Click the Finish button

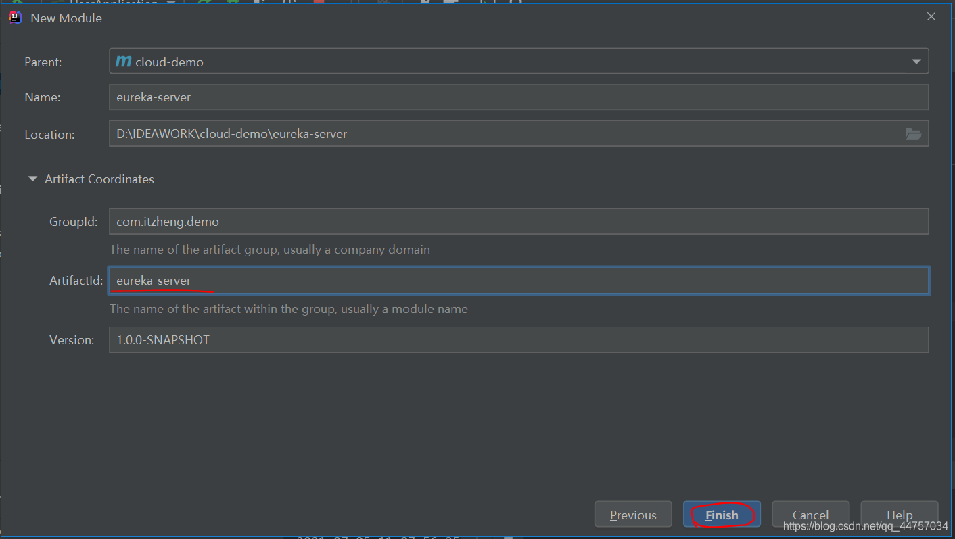click(x=722, y=515)
